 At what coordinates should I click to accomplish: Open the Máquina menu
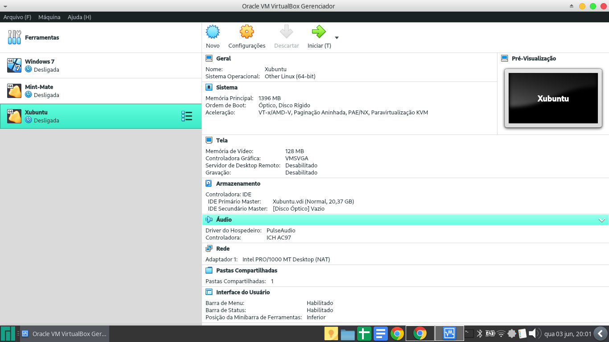click(49, 17)
